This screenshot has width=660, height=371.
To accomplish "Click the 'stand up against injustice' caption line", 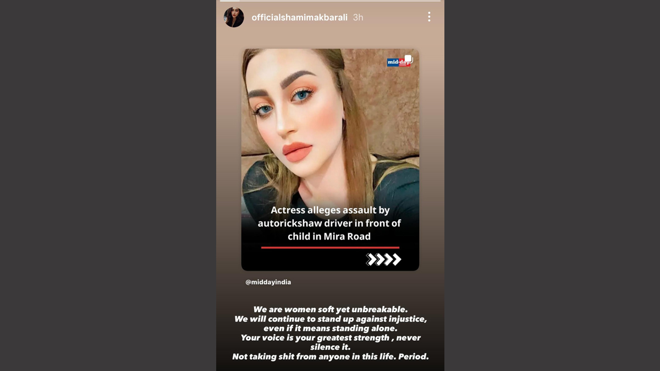I will (331, 319).
